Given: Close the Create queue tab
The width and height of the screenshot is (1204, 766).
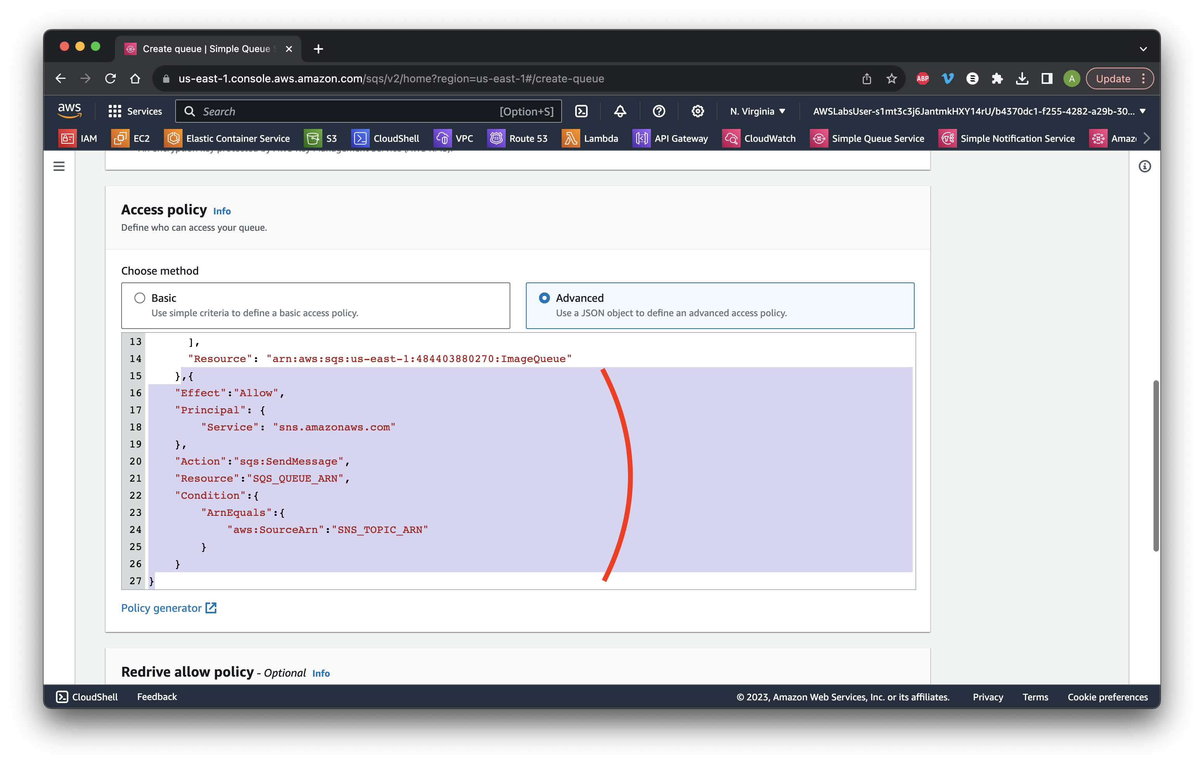Looking at the screenshot, I should pos(289,49).
